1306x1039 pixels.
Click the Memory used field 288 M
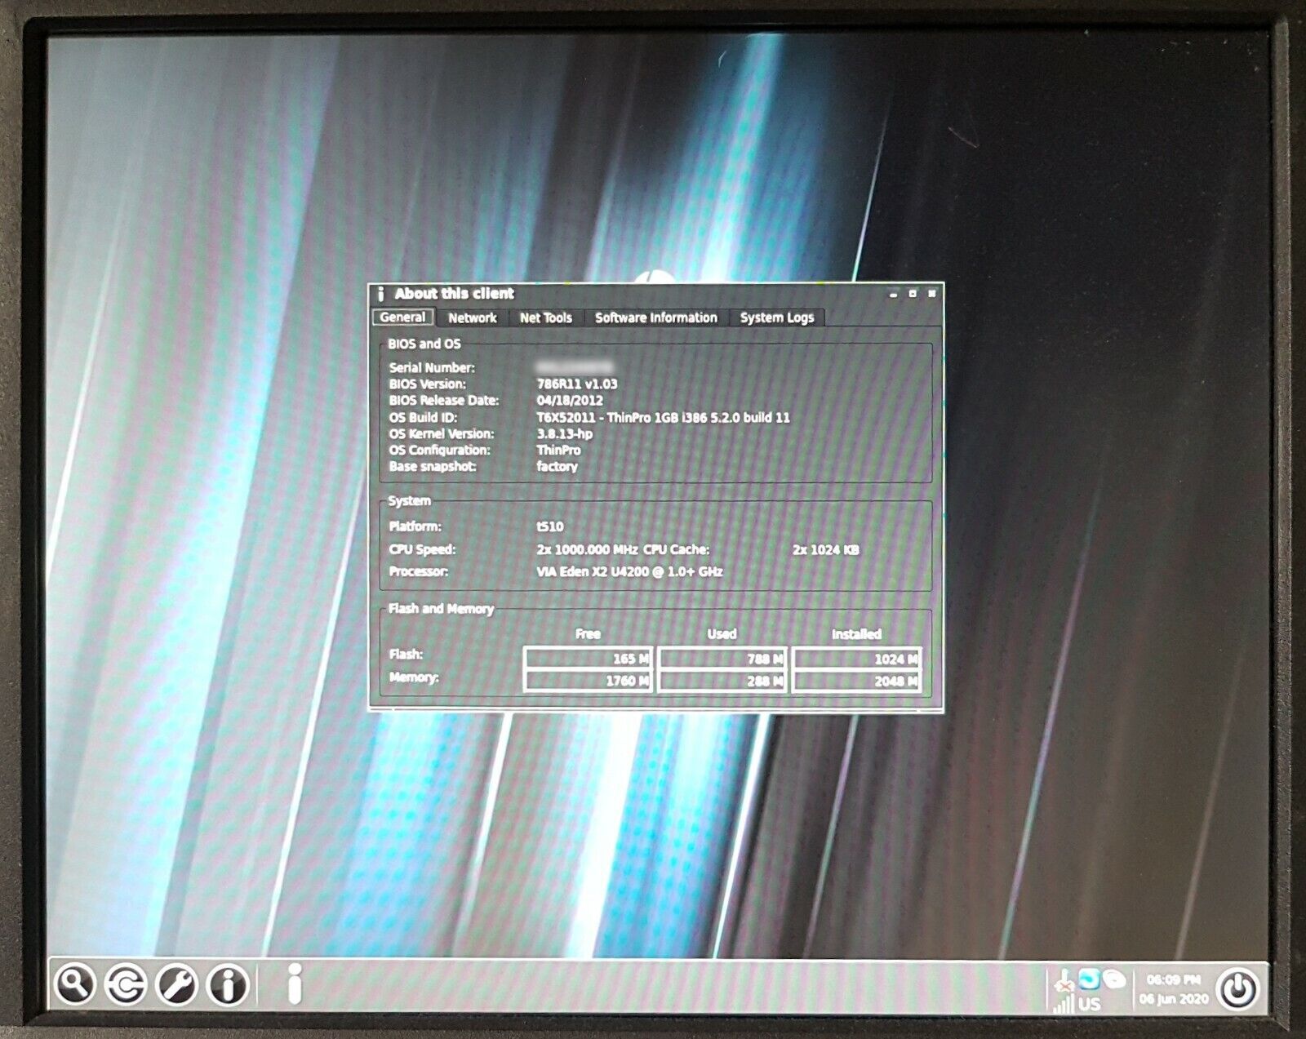(722, 681)
